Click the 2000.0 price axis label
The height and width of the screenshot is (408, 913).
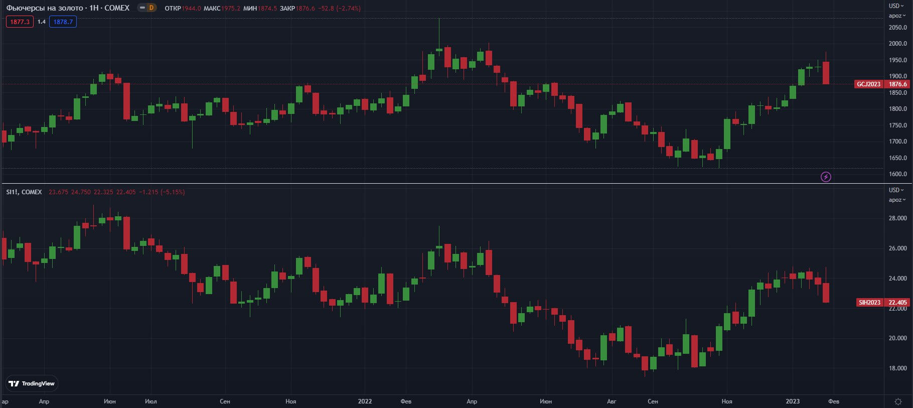point(898,44)
